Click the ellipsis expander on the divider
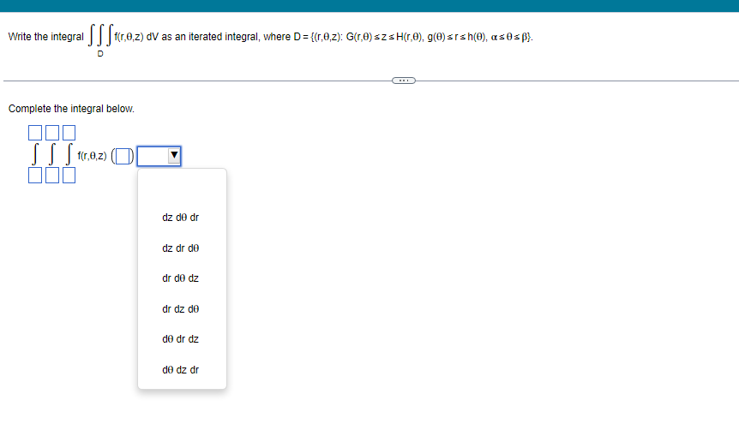The width and height of the screenshot is (739, 448). (404, 81)
